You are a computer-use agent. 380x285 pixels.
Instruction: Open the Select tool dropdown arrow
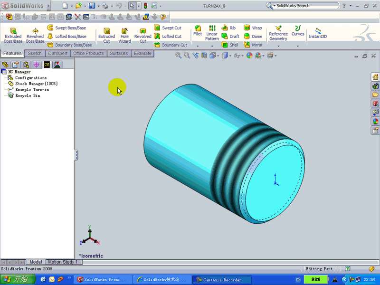click(x=139, y=6)
